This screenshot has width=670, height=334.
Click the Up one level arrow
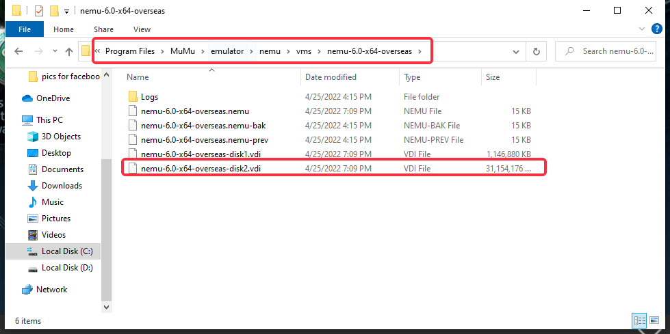point(69,51)
